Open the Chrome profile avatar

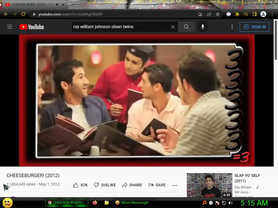click(263, 14)
